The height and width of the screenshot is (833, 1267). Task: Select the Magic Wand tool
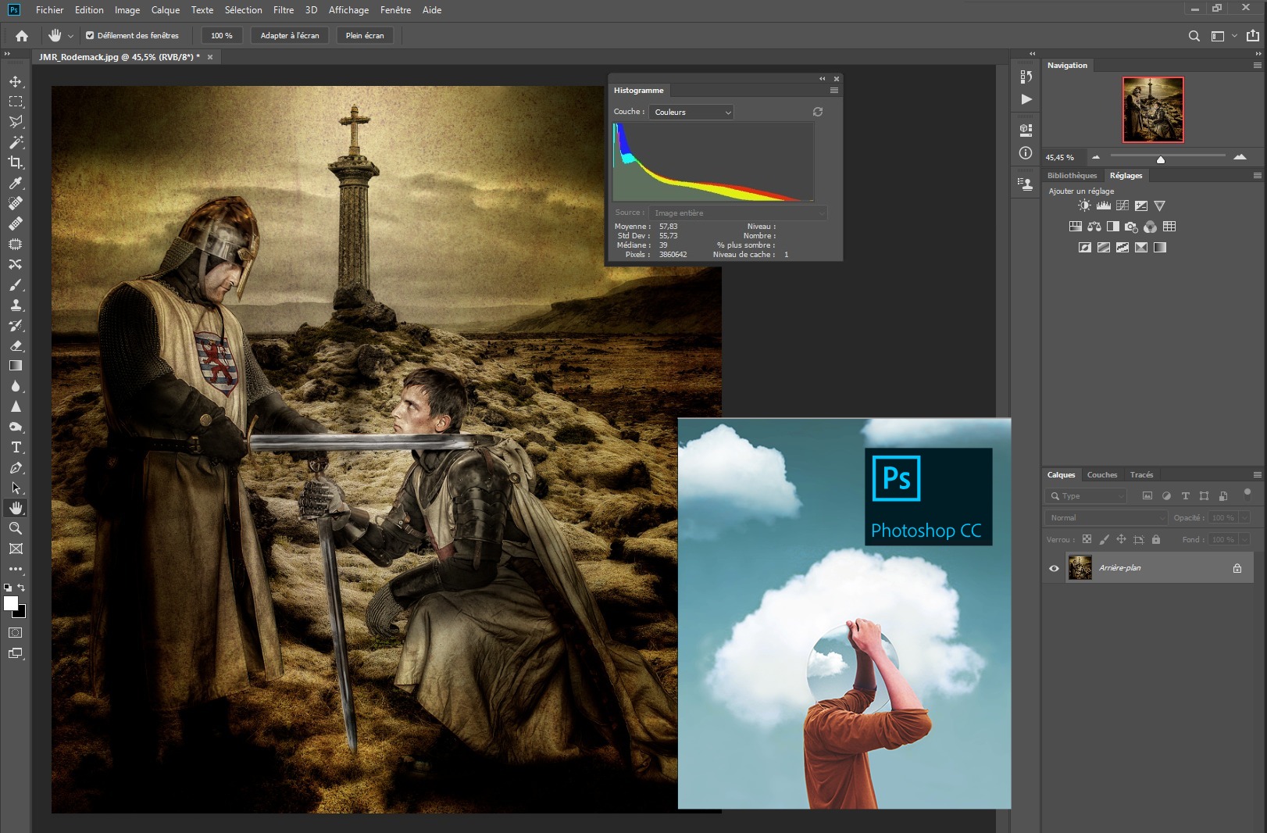16,142
